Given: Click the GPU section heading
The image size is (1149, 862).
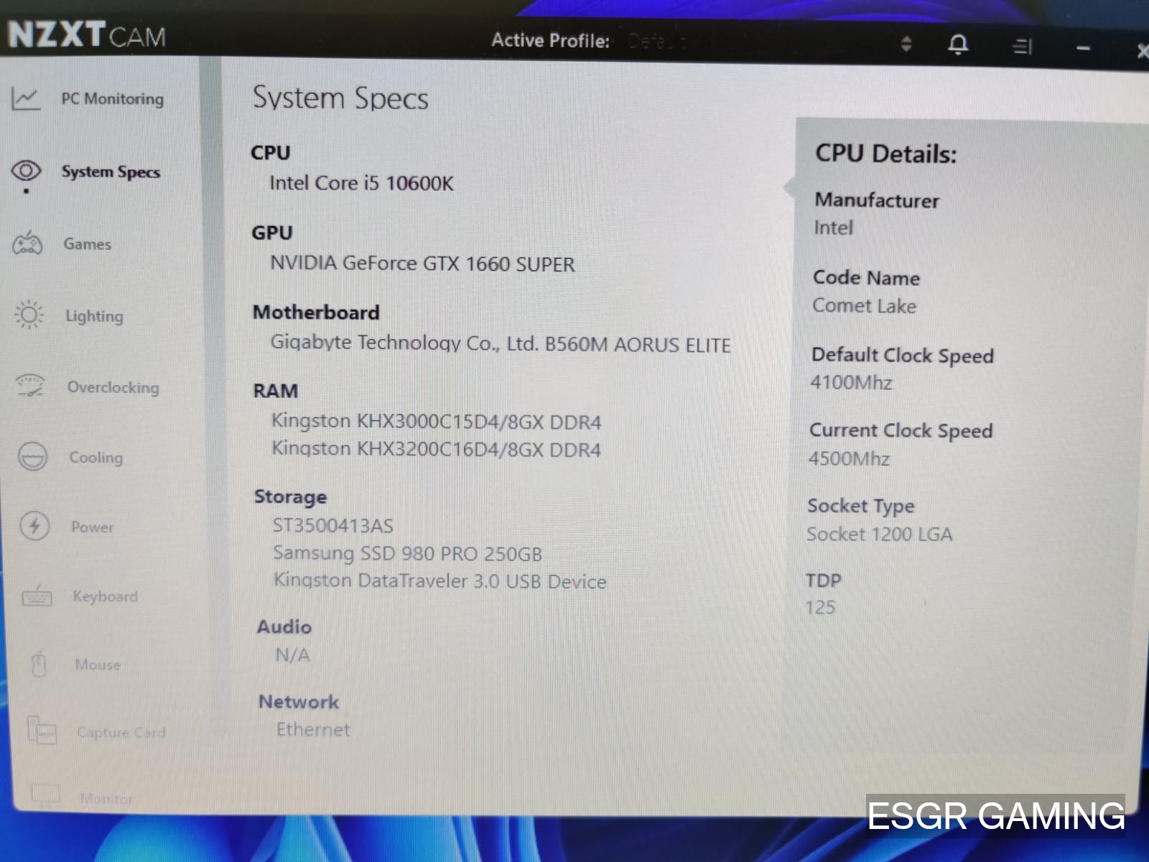Looking at the screenshot, I should [272, 233].
